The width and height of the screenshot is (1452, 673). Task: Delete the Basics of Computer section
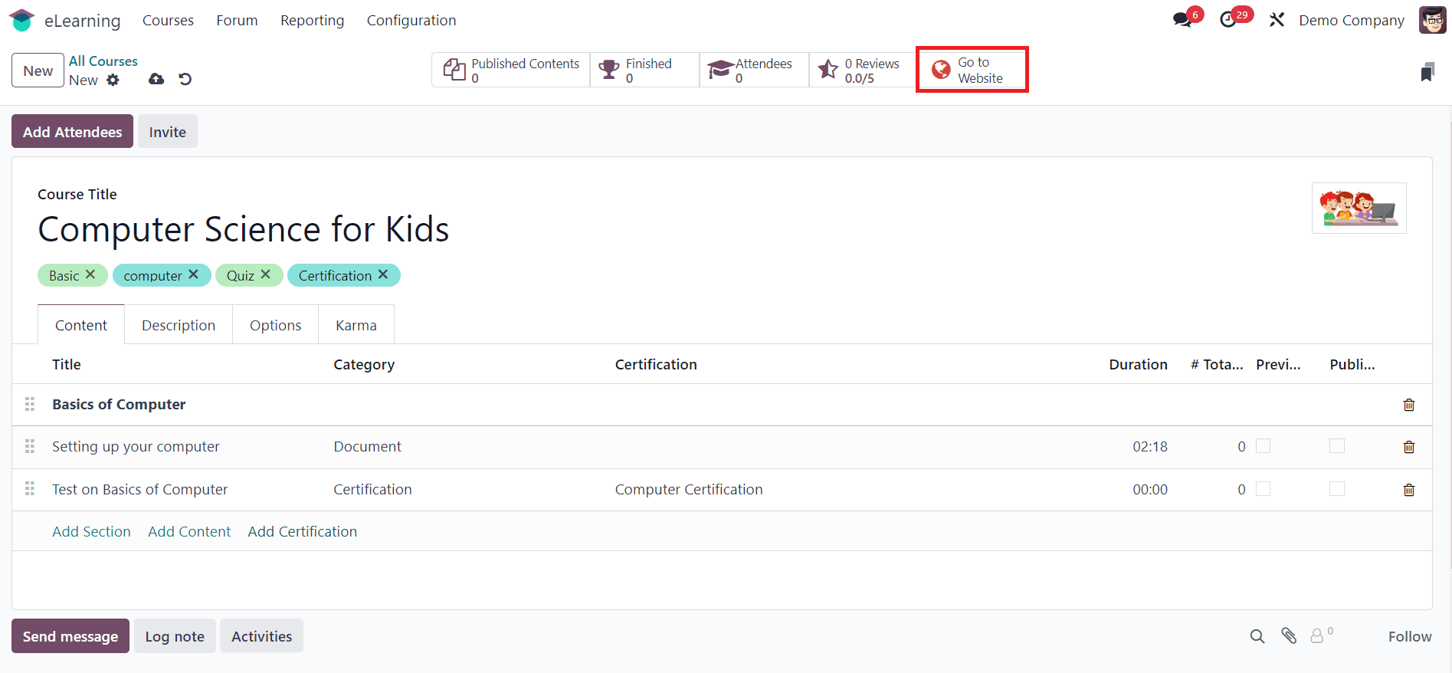(x=1408, y=405)
